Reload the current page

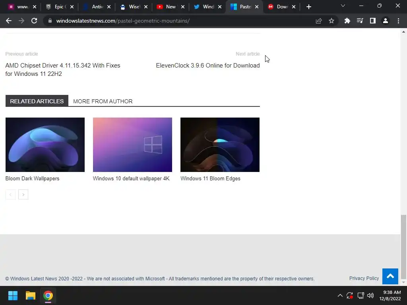(34, 21)
